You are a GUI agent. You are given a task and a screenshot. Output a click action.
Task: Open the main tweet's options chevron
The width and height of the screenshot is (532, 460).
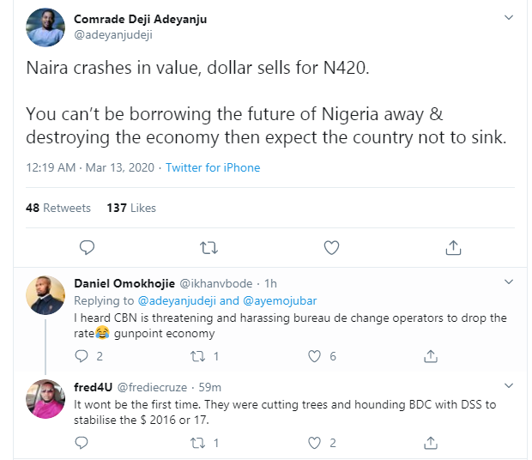pyautogui.click(x=508, y=18)
